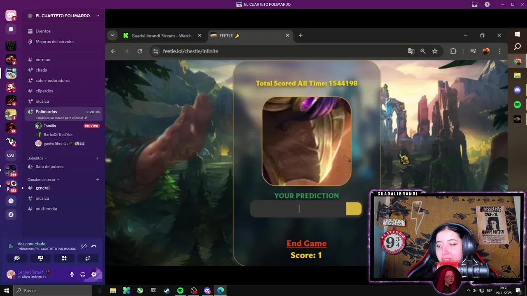527x296 pixels.
Task: Close the GuadaLibrandi Stream tab
Action: [x=200, y=36]
